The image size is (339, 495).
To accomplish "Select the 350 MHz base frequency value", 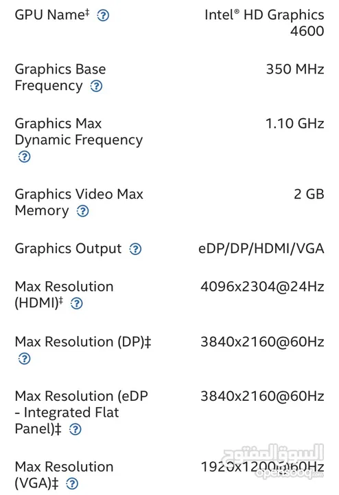I will [x=295, y=69].
